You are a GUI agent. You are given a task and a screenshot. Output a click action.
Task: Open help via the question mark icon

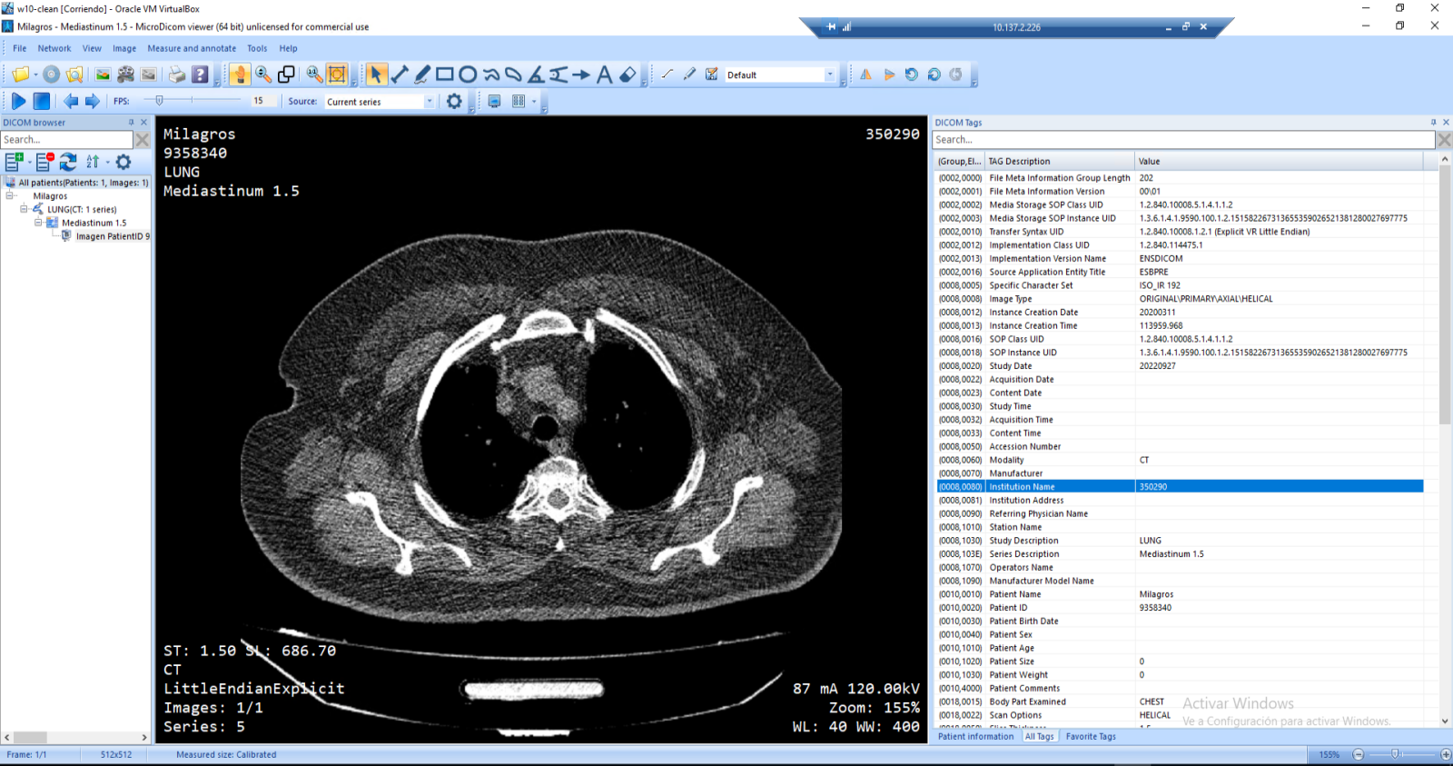click(x=200, y=75)
